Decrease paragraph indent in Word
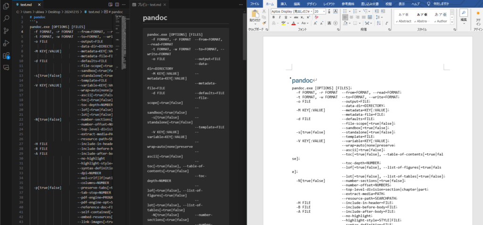 [x=377, y=11]
